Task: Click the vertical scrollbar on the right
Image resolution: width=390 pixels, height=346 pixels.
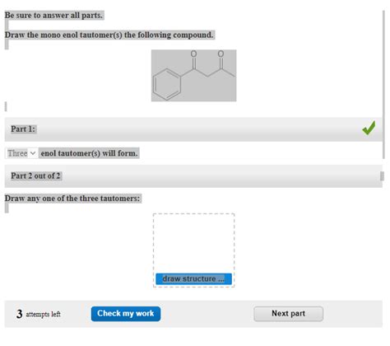Action: (383, 85)
